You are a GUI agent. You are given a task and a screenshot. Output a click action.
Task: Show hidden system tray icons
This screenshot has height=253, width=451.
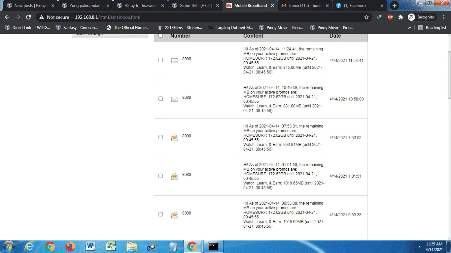419,246
